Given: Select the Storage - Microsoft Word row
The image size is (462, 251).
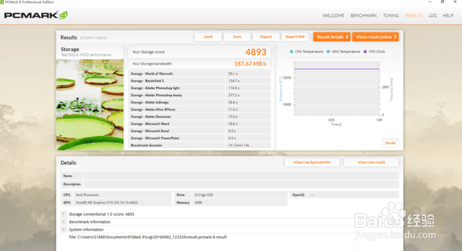Looking at the screenshot, I should point(200,124).
